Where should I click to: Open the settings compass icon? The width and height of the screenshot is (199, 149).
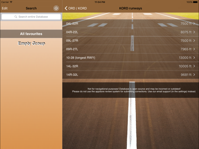click(56, 8)
